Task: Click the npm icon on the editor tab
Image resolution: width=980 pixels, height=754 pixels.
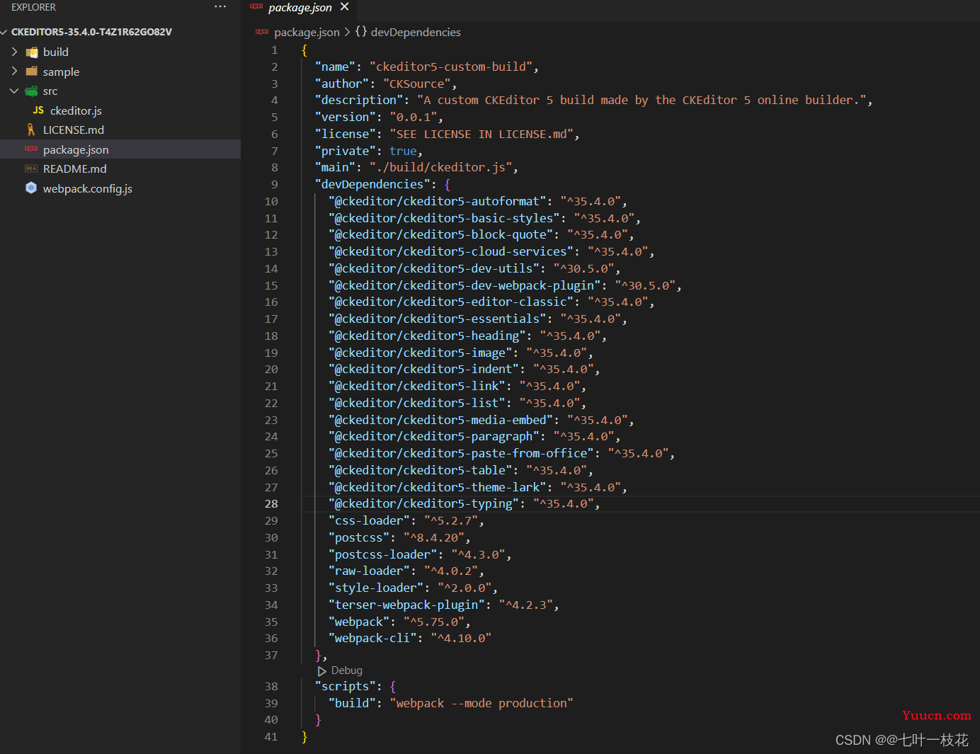Action: [x=256, y=6]
